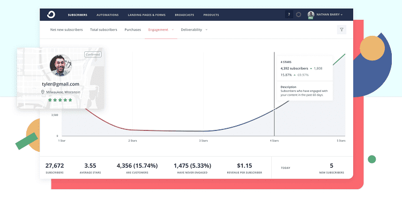Open Landing Pages & Forms menu

point(147,15)
